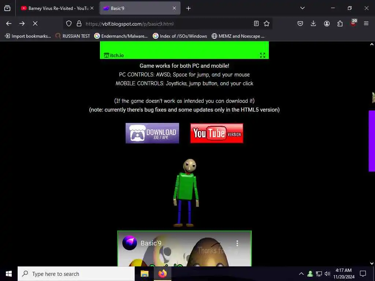The height and width of the screenshot is (281, 375).
Task: Click the purple scrollbar thumb
Action: (372, 141)
